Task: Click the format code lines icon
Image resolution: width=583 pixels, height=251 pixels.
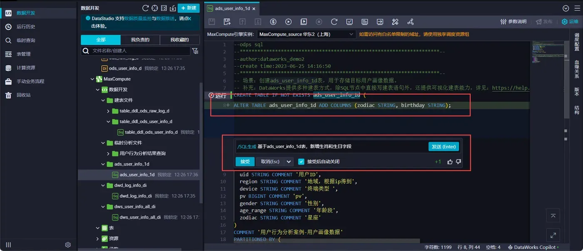Action: (x=365, y=22)
